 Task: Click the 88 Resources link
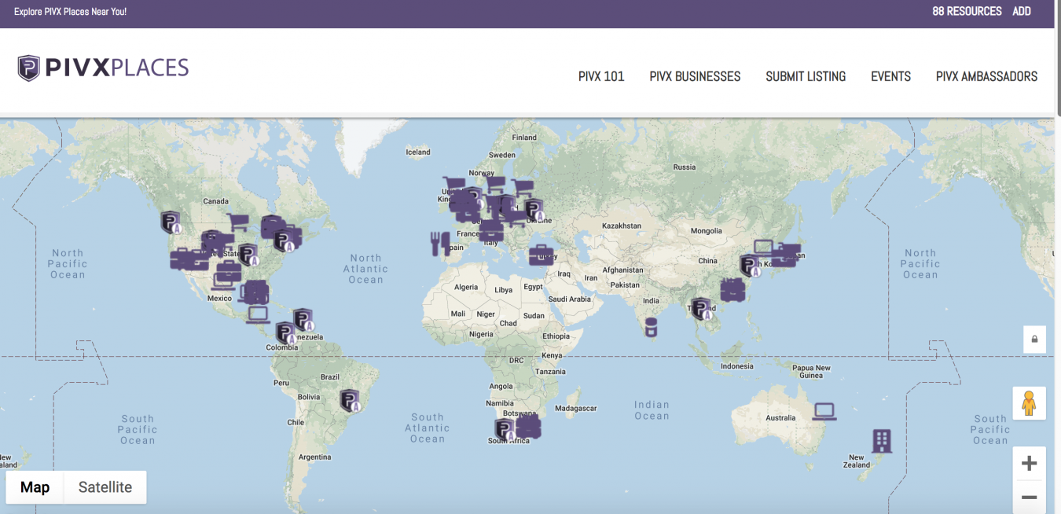point(967,12)
